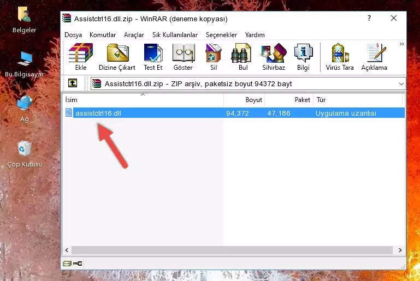Close the WinRAR window
Screen dimensions: 420x281
pos(394,18)
